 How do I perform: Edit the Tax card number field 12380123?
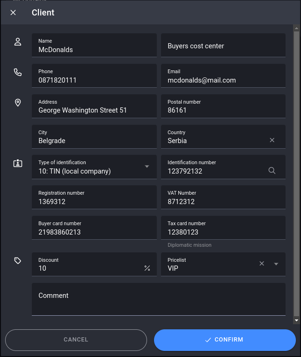click(223, 228)
